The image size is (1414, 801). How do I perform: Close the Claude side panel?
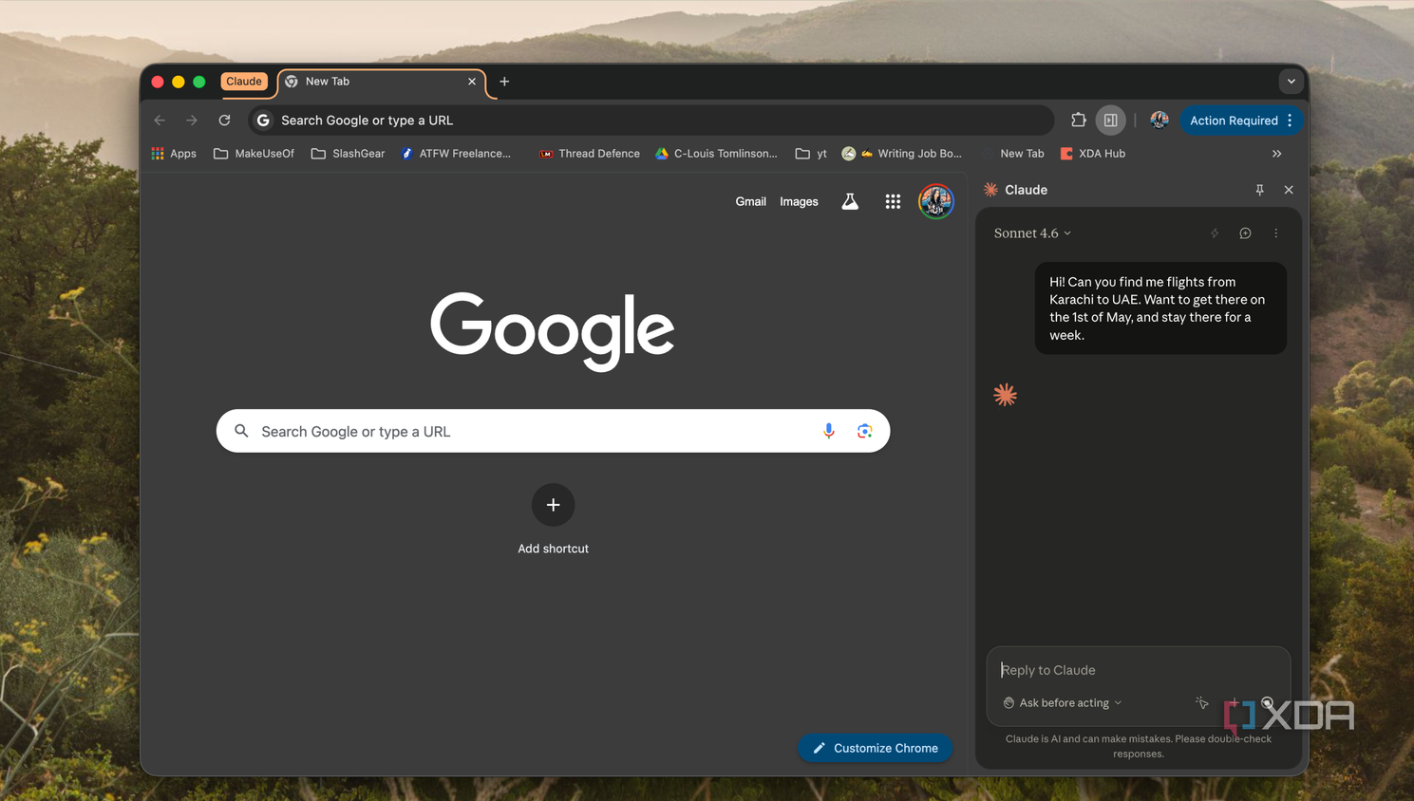click(x=1289, y=190)
